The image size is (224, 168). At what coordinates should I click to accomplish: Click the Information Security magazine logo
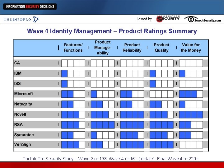tap(168, 19)
